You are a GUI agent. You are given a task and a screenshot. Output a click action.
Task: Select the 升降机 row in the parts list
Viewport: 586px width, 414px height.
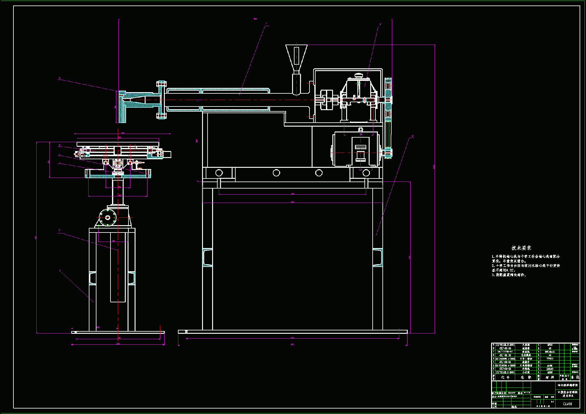[526, 369]
